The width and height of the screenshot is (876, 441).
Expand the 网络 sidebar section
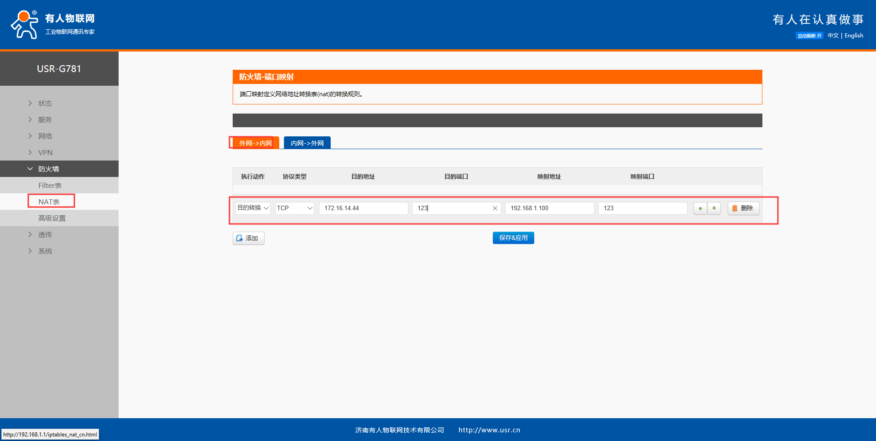pos(45,136)
